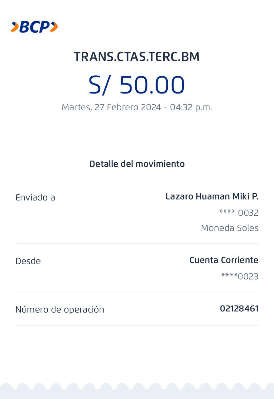Click source account ending in 0023

[x=240, y=276]
